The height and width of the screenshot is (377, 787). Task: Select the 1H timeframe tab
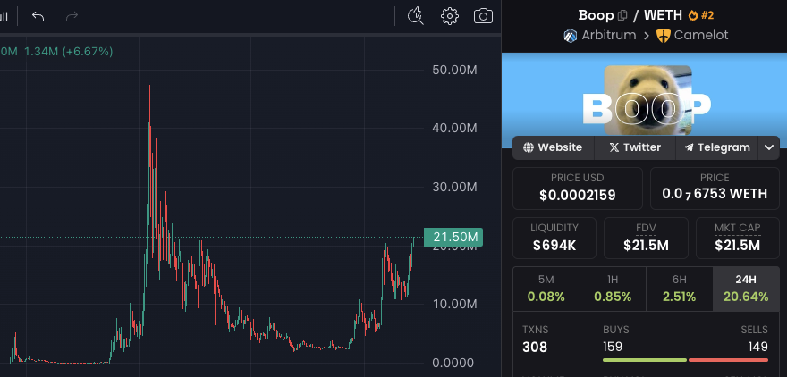tap(613, 289)
